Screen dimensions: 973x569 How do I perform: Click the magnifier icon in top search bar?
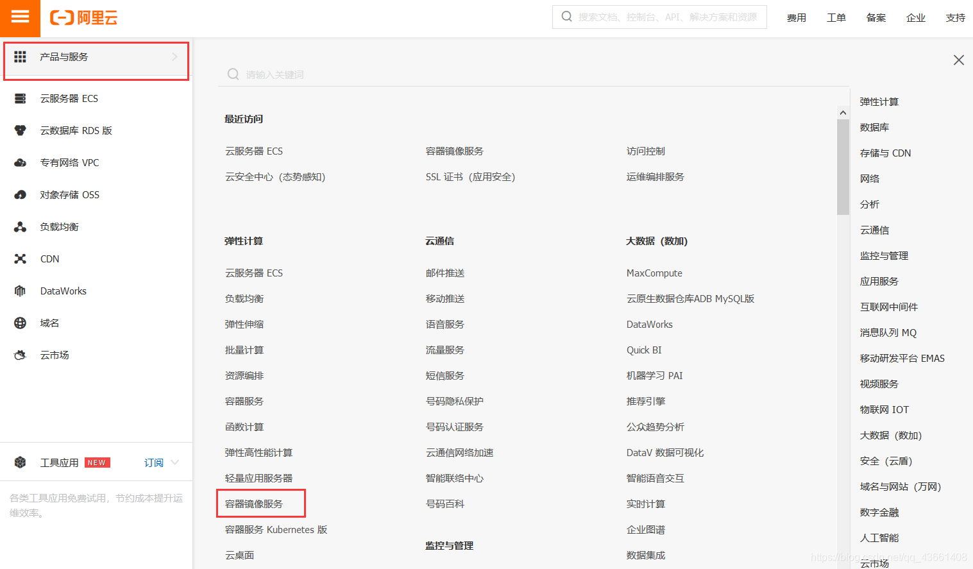pos(566,17)
